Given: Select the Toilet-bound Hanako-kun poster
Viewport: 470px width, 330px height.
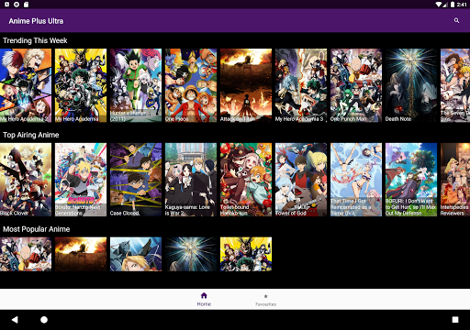Looking at the screenshot, I should click(246, 180).
